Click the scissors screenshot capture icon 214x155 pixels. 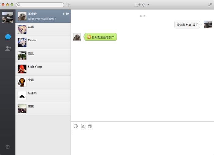coord(83,126)
